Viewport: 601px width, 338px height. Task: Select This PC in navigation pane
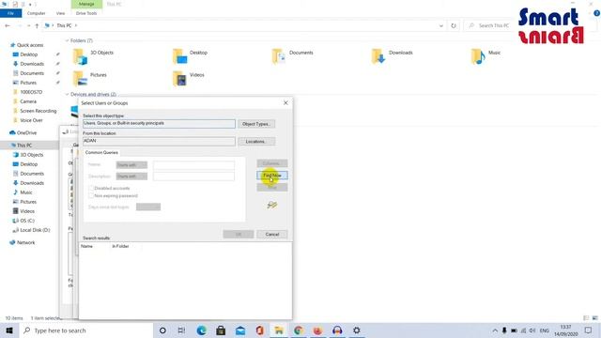tap(24, 146)
